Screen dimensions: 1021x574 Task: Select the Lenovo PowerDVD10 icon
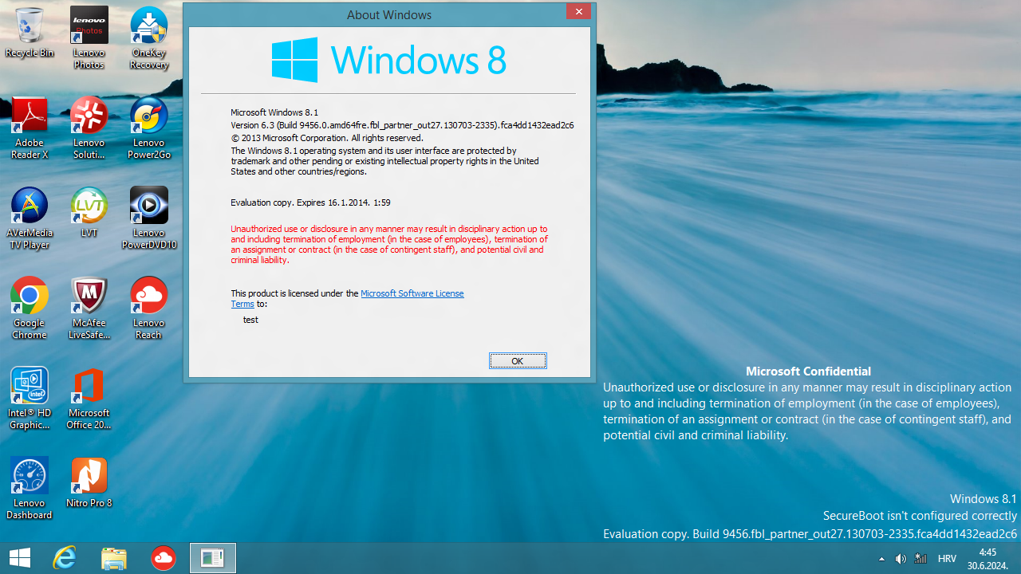click(149, 218)
